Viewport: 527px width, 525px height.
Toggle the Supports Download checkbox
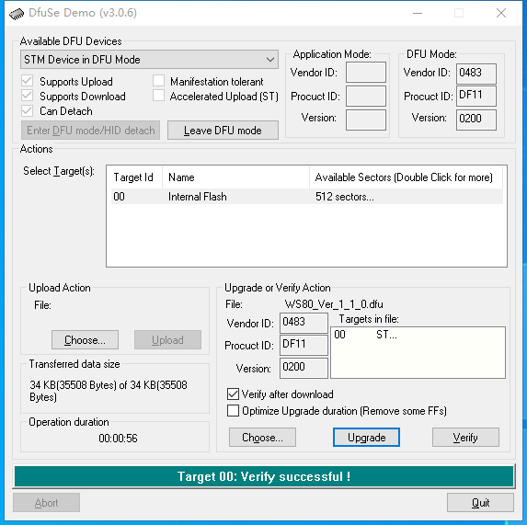tap(27, 96)
